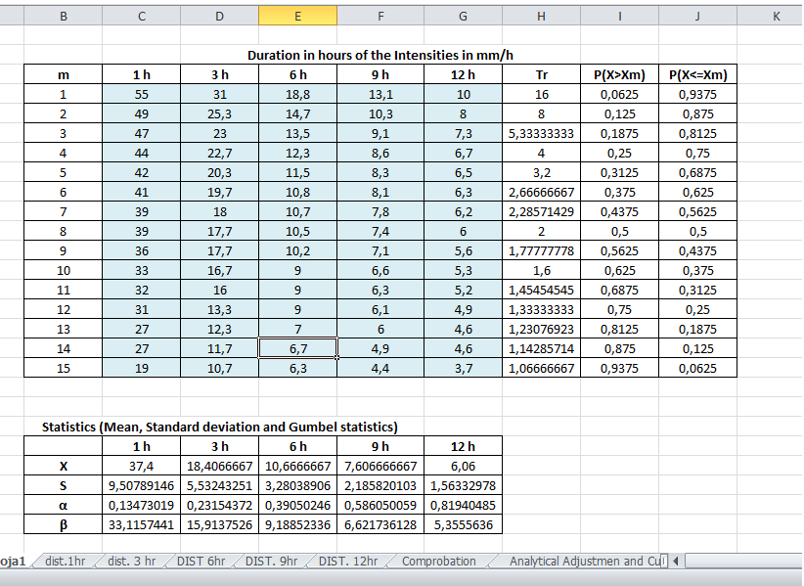
Task: Select the P(X>Xm) header cell
Action: coord(618,73)
